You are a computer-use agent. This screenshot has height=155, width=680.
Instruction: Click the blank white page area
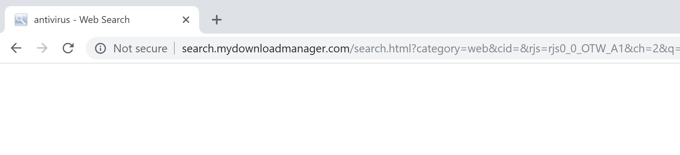click(340, 110)
